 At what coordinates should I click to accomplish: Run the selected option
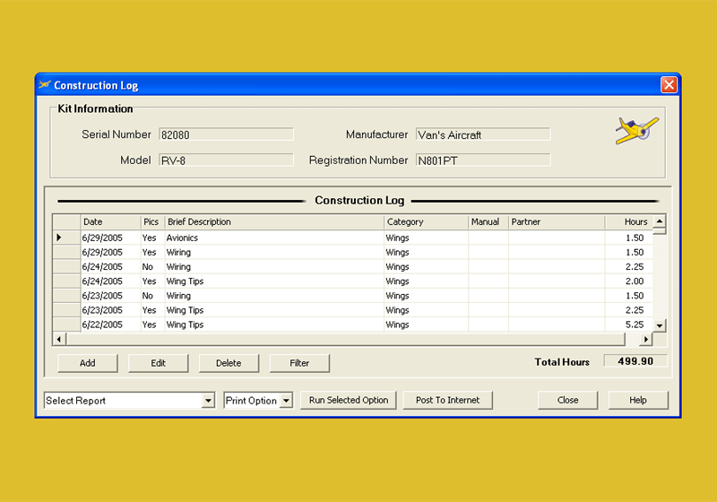(x=349, y=401)
